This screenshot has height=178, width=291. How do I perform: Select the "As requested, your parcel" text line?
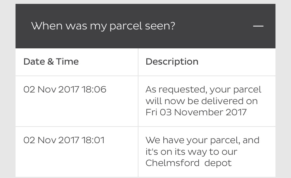coord(203,90)
